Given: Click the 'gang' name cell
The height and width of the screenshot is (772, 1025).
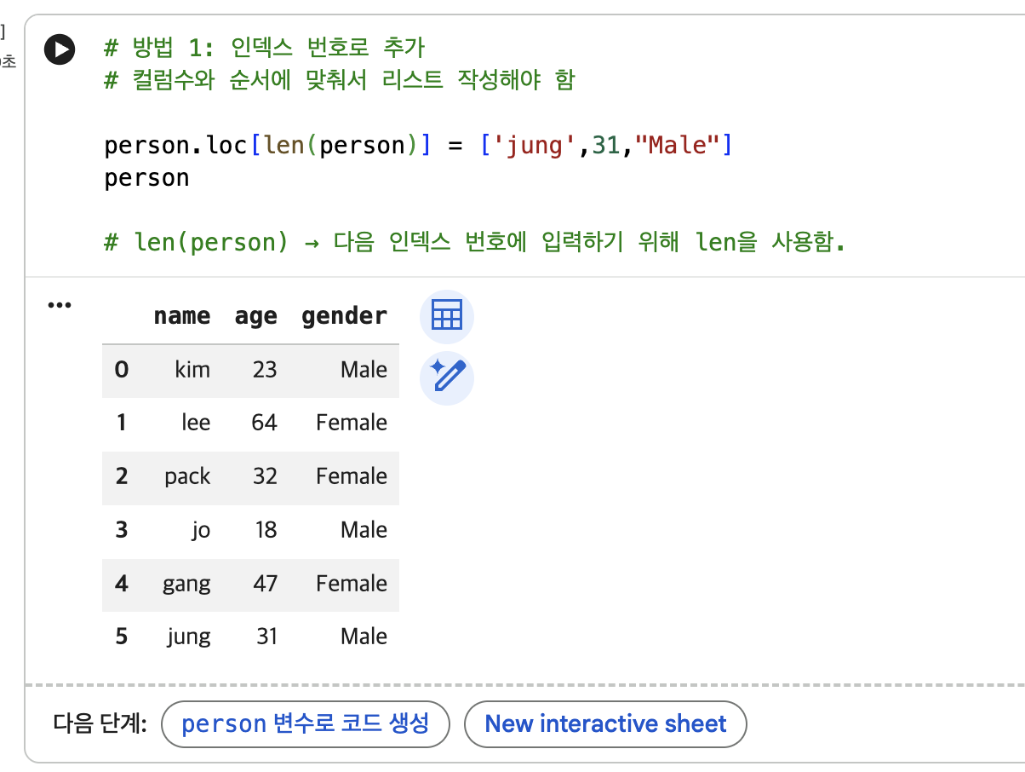Looking at the screenshot, I should coord(186,584).
